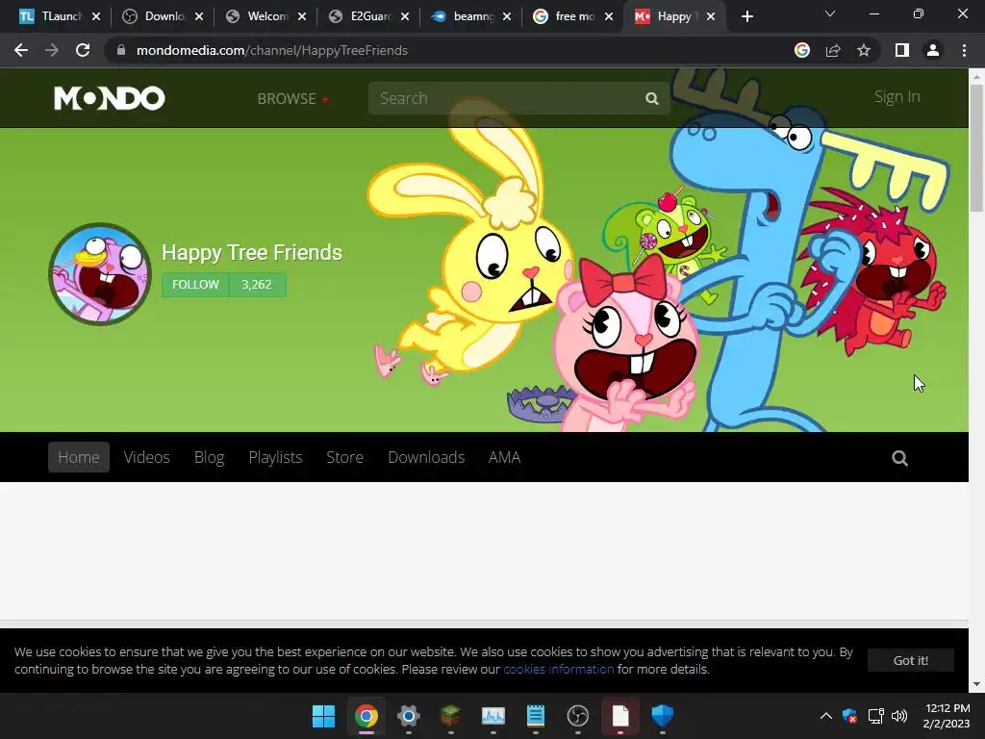Click the page vertical scrollbar thumb
This screenshot has height=739, width=985.
click(976, 148)
